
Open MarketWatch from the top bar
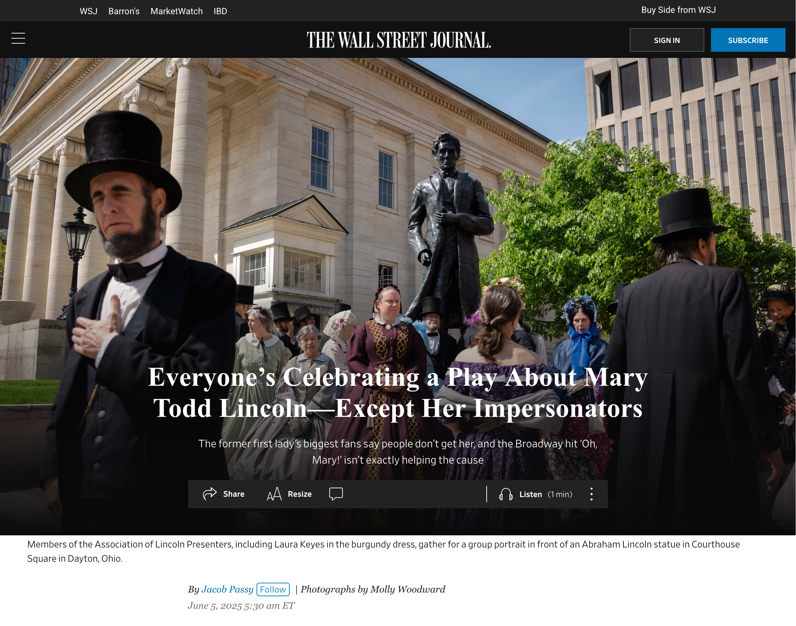click(177, 11)
